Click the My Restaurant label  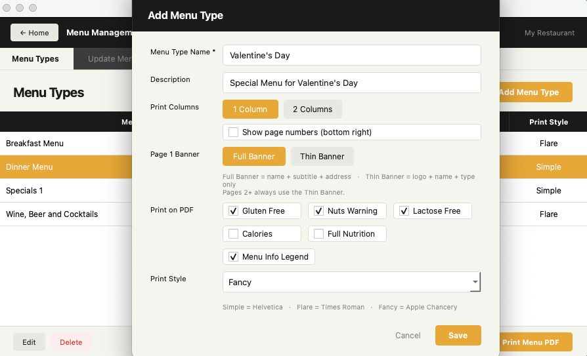(x=549, y=33)
